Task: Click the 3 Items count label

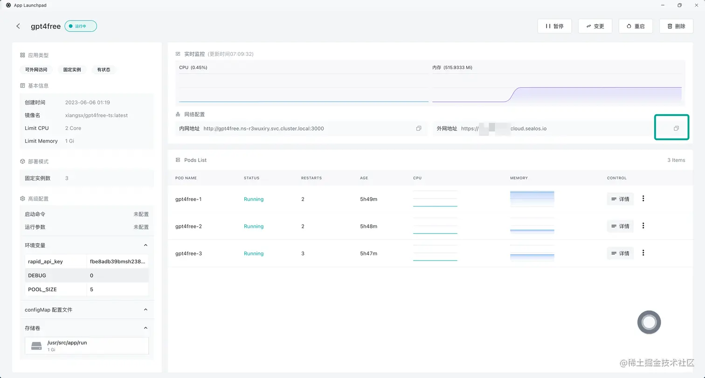Action: (676, 160)
